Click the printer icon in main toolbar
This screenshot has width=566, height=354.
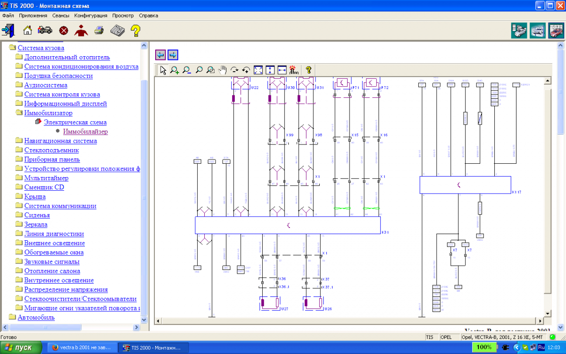click(99, 31)
